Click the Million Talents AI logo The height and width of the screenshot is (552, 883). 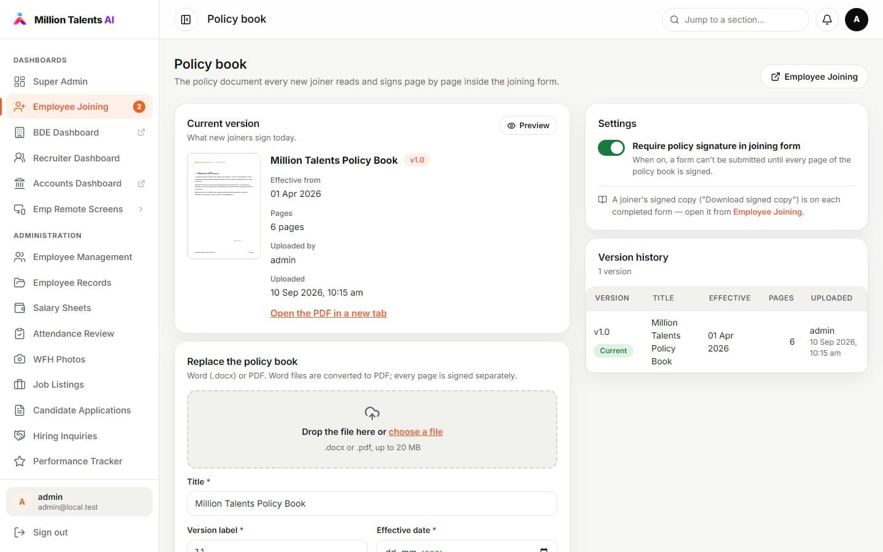tap(64, 20)
